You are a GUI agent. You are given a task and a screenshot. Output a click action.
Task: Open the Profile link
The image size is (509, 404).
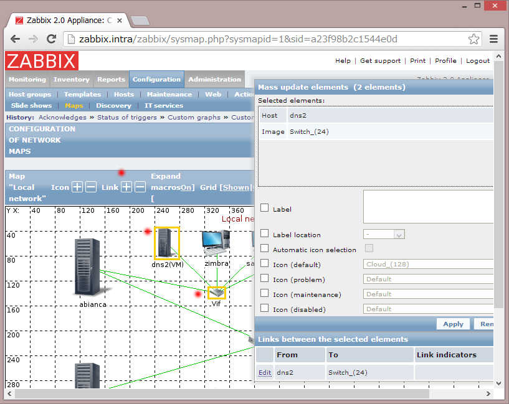445,60
